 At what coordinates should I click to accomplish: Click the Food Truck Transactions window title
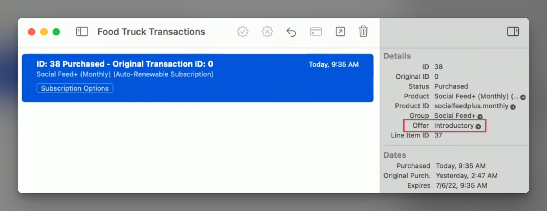pyautogui.click(x=151, y=32)
